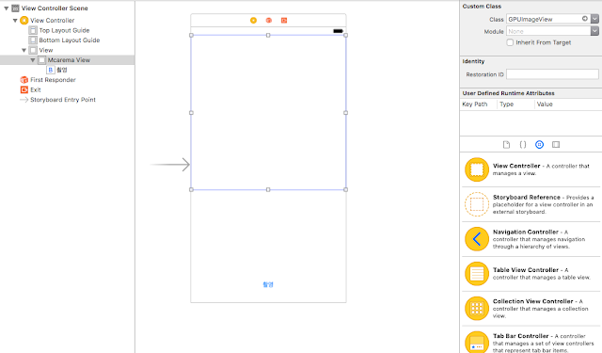Viewport: 602px width, 353px height.
Task: Open the Module dropdown arrow
Action: pos(594,31)
